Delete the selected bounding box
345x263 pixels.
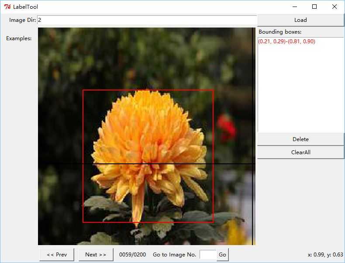pos(300,139)
